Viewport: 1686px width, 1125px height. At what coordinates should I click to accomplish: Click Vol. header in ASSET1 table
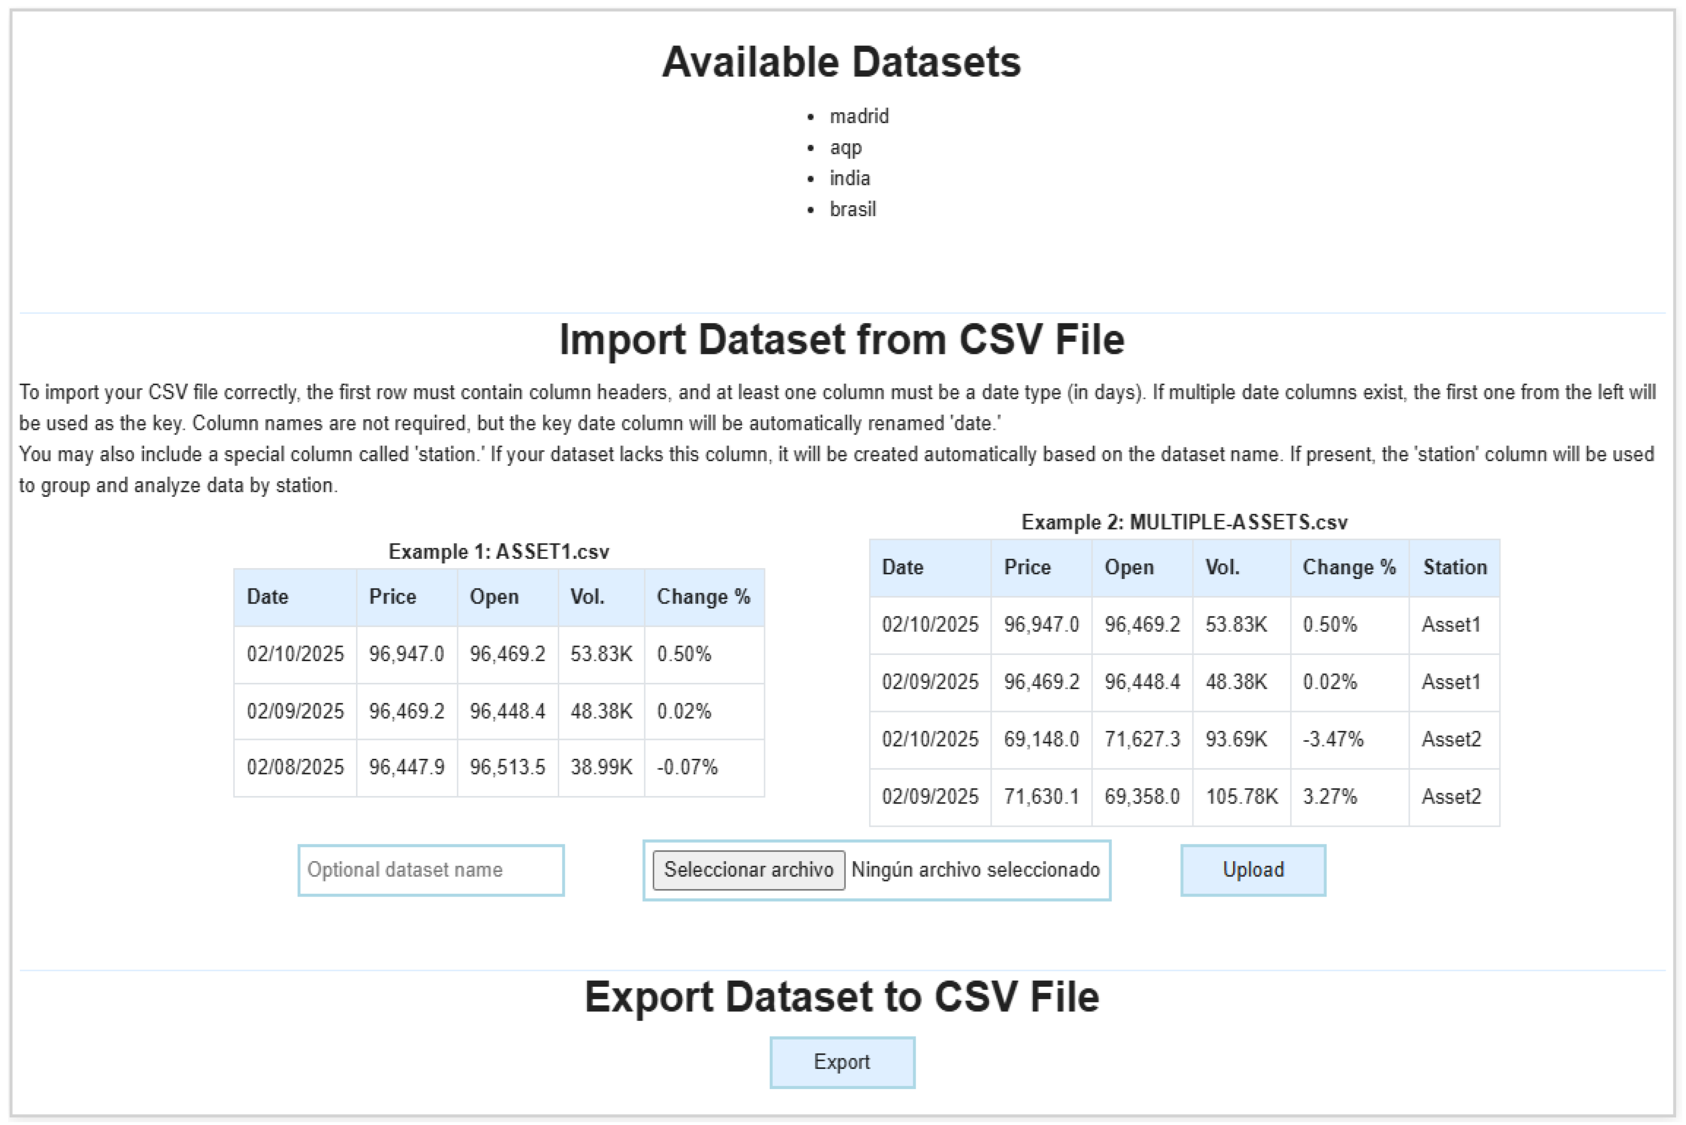click(601, 597)
